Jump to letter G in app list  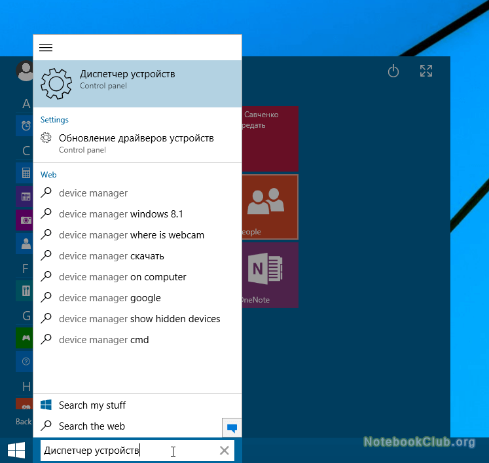pyautogui.click(x=26, y=316)
